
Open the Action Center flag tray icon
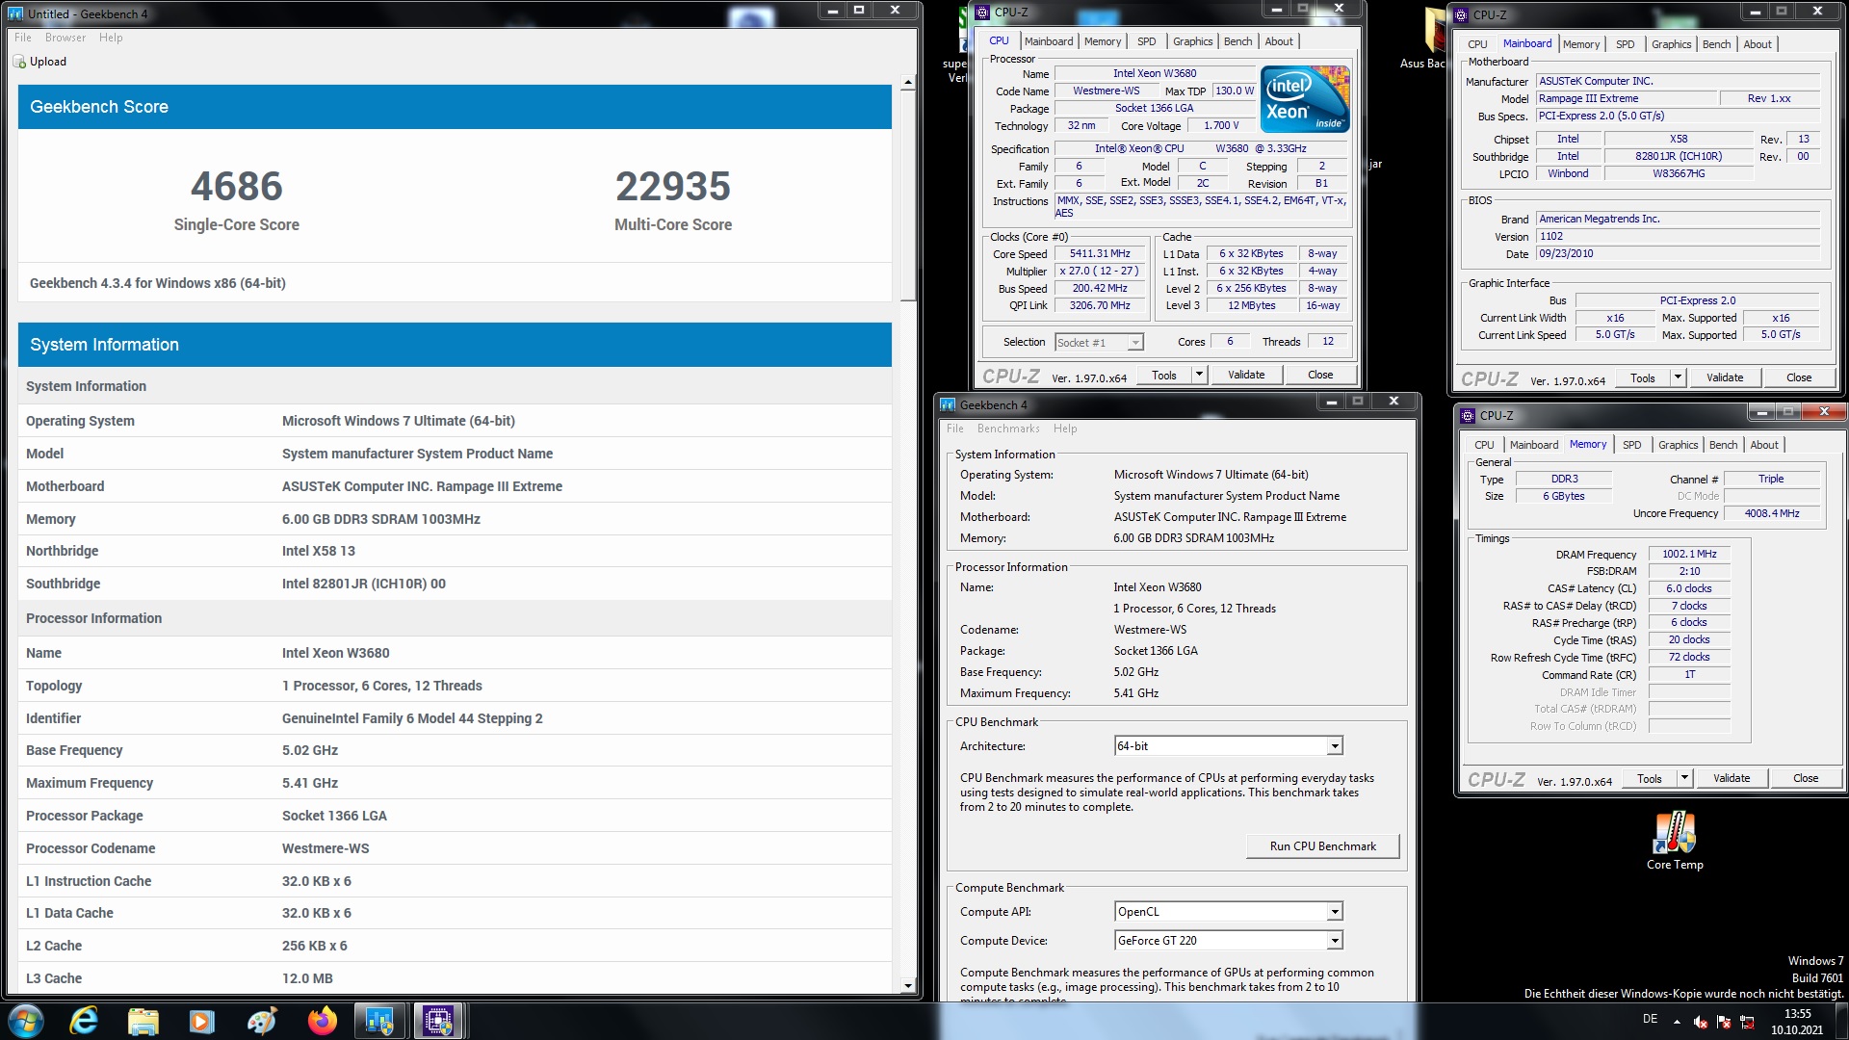pos(1724,1022)
